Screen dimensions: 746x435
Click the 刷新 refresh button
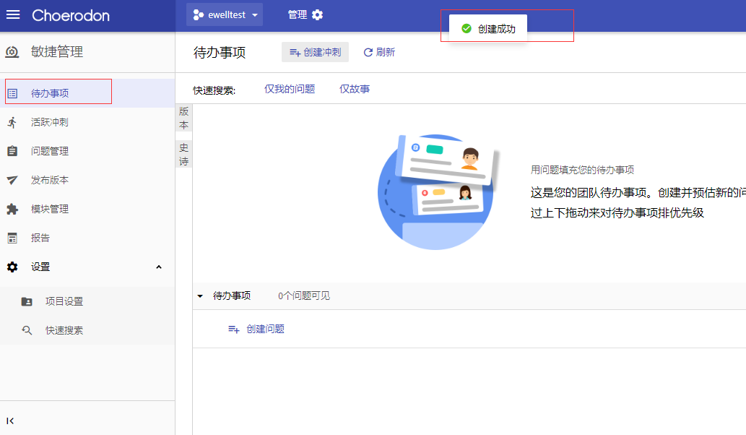pos(379,52)
